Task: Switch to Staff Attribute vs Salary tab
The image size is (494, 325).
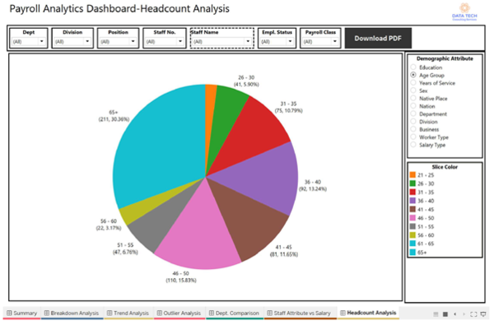Action: coord(299,313)
